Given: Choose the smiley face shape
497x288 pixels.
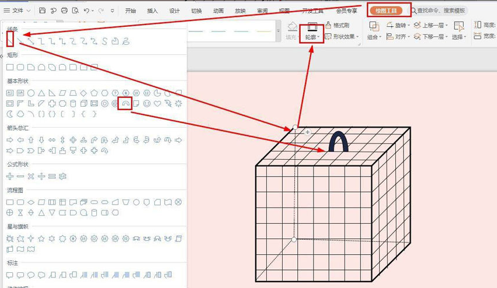Looking at the screenshot, I should [147, 104].
